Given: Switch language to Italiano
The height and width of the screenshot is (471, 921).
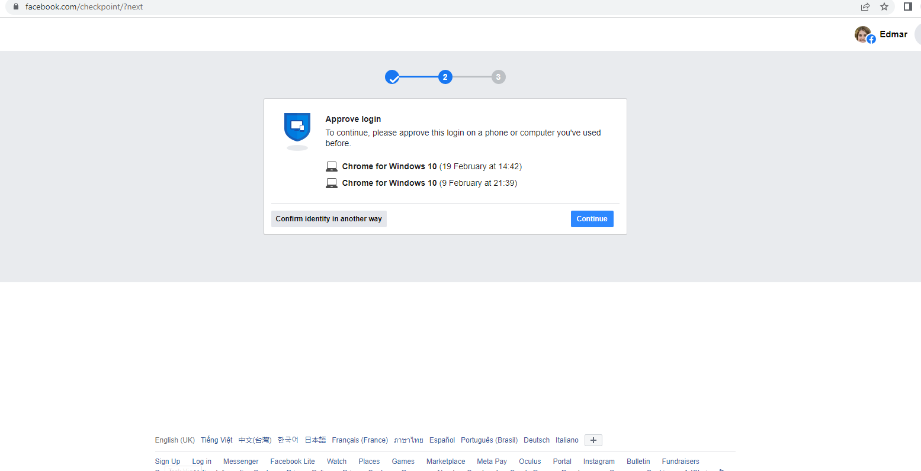Looking at the screenshot, I should [x=567, y=440].
